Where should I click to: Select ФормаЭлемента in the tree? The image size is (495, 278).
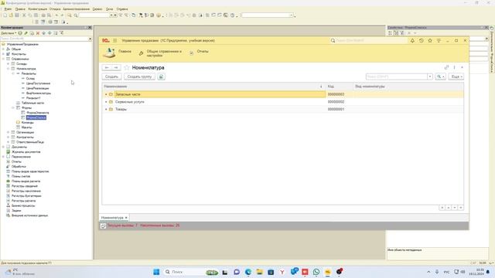click(x=38, y=113)
